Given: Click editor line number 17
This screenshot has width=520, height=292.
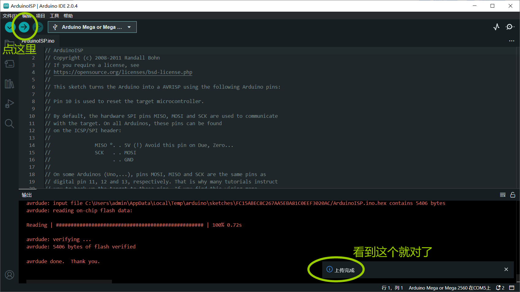Looking at the screenshot, I should [32, 167].
